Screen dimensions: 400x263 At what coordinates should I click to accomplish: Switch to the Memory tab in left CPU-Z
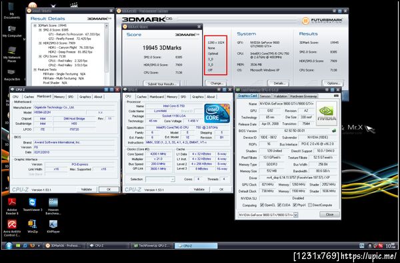pos(59,97)
